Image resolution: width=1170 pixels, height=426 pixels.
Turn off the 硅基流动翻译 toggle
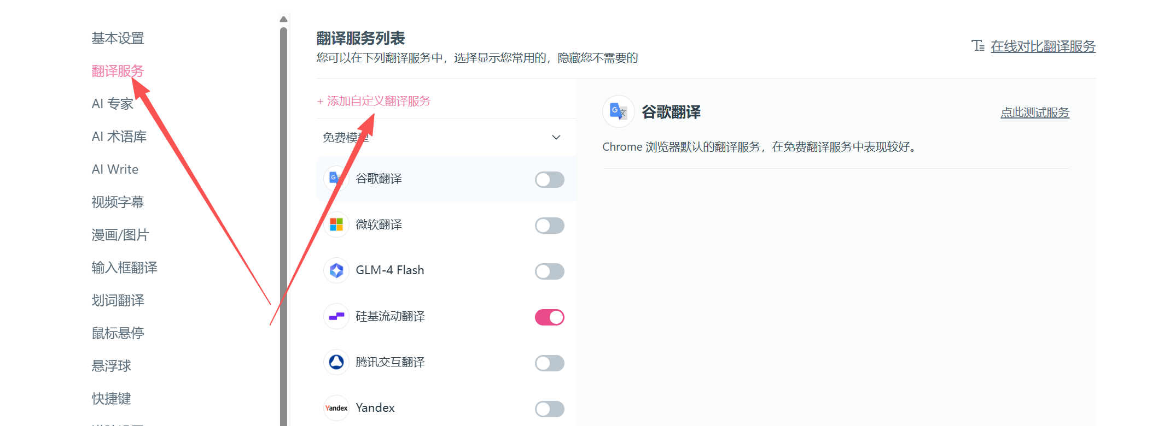(550, 317)
